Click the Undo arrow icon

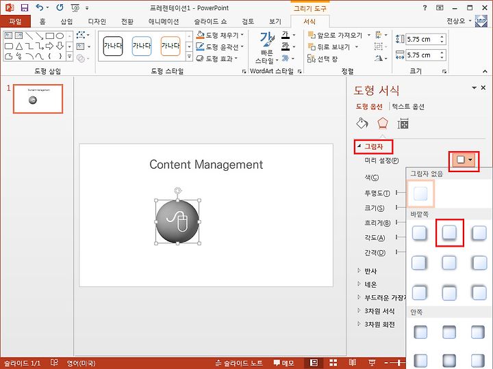40,8
